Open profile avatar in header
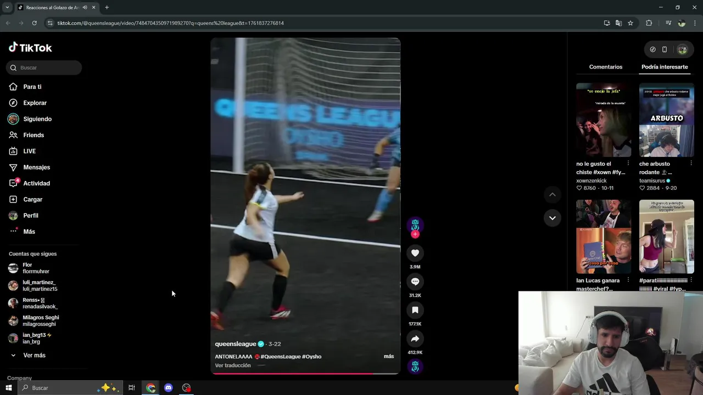The width and height of the screenshot is (703, 395). point(682,49)
